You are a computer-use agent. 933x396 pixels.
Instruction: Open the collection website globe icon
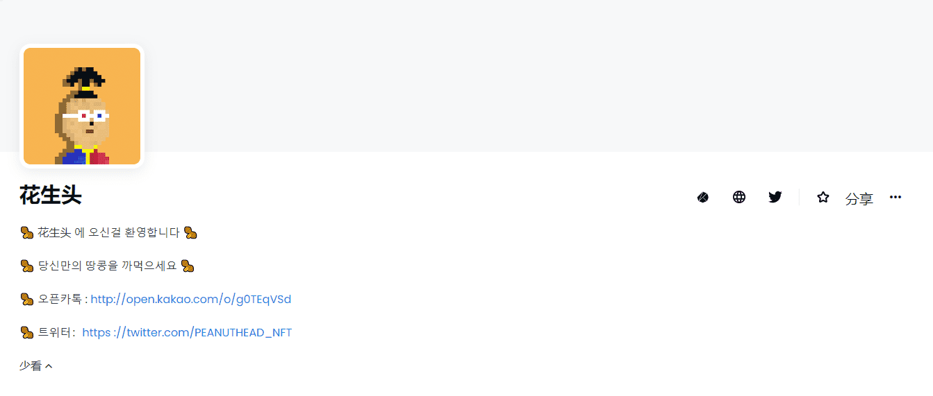(x=739, y=198)
